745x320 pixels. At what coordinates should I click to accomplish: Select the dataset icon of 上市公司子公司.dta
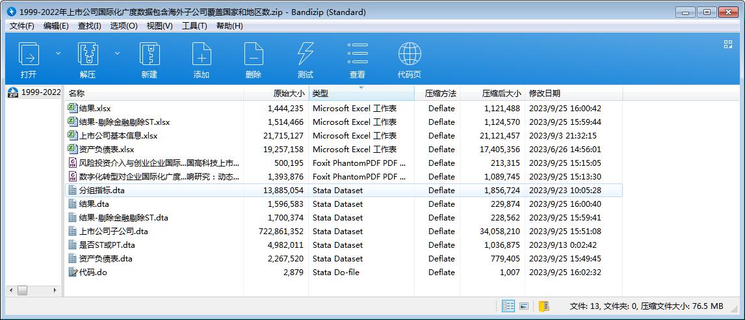click(73, 231)
